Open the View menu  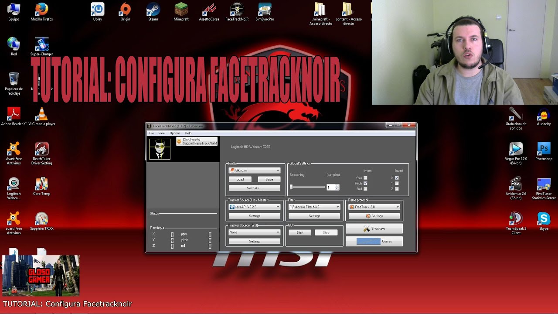click(162, 133)
